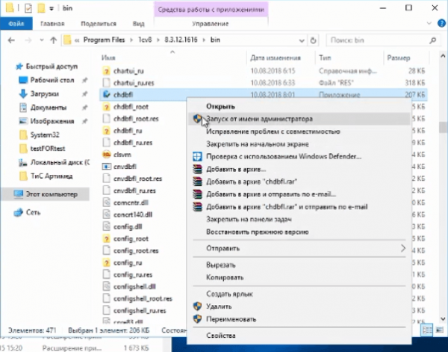Click the shield icon beside Переименовать
Image resolution: width=448 pixels, height=352 pixels.
197,319
